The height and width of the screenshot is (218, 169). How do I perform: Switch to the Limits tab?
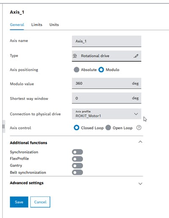pyautogui.click(x=37, y=25)
